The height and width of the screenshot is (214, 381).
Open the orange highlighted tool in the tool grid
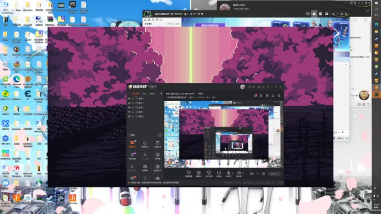[132, 144]
